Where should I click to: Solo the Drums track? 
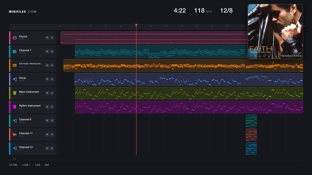click(x=52, y=38)
